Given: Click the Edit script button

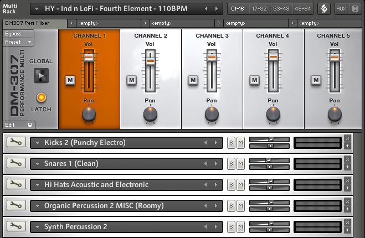Looking at the screenshot, I should click(x=19, y=125).
